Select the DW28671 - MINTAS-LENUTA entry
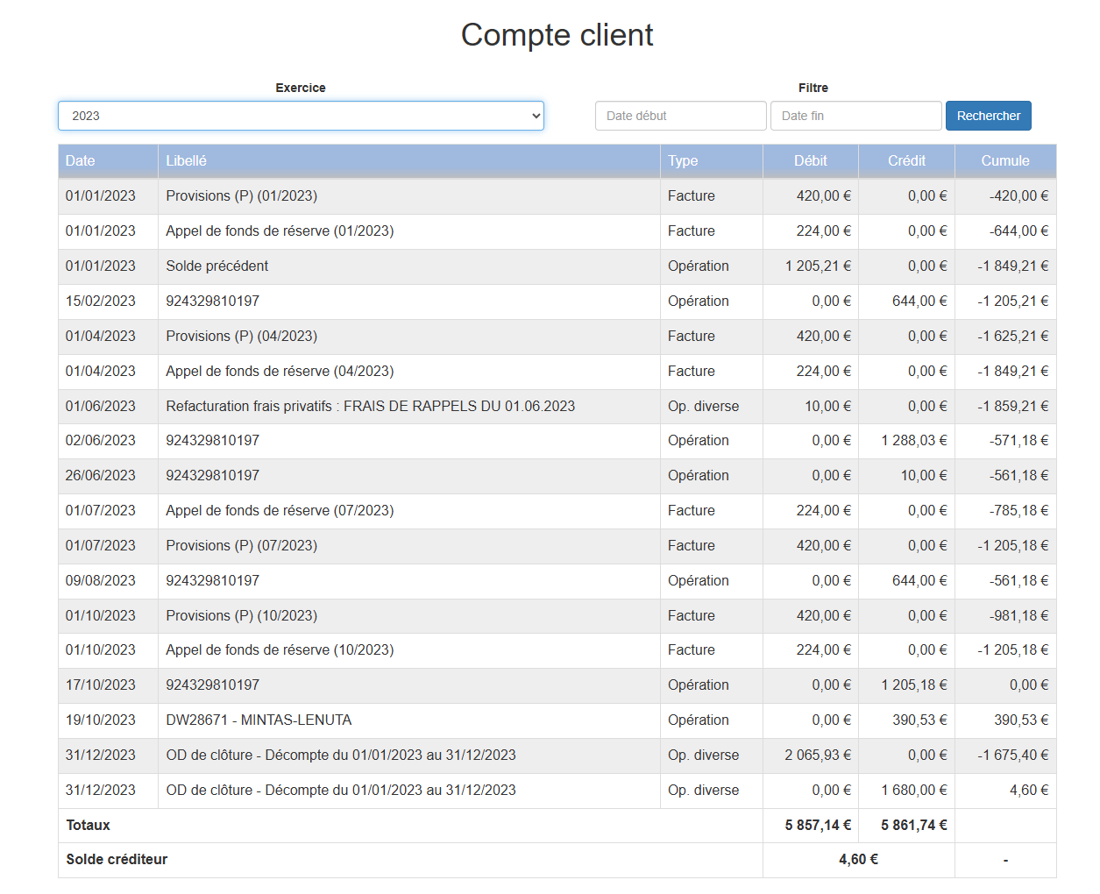Screen dimensions: 1100x894 [x=259, y=720]
